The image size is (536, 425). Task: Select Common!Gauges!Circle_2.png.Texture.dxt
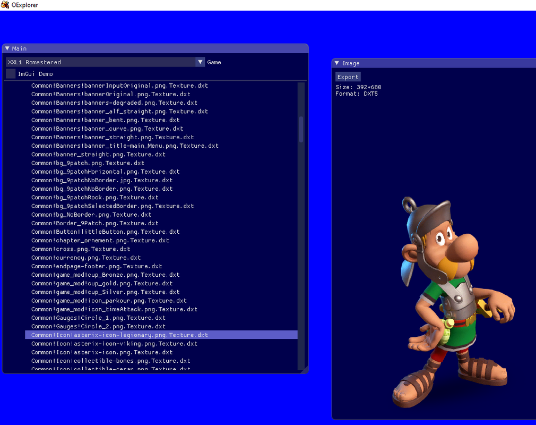(161, 326)
